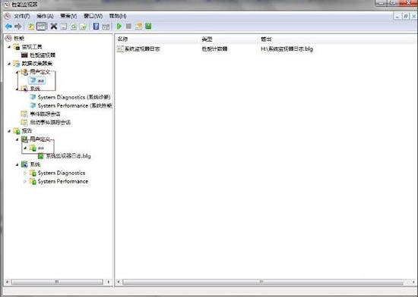Open the 窗口(W) menu
Screen dimensions: 418x297
(93, 16)
